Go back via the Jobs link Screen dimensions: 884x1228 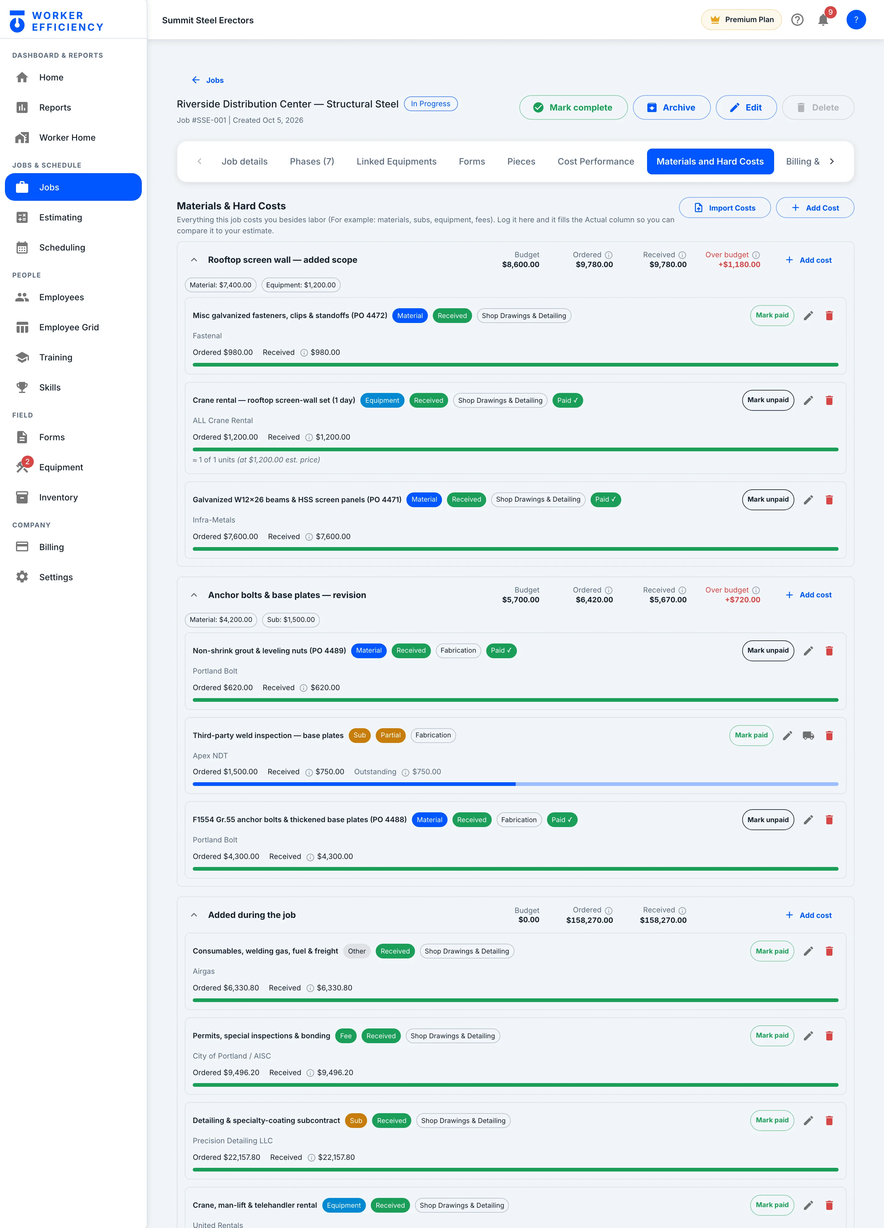[x=208, y=80]
